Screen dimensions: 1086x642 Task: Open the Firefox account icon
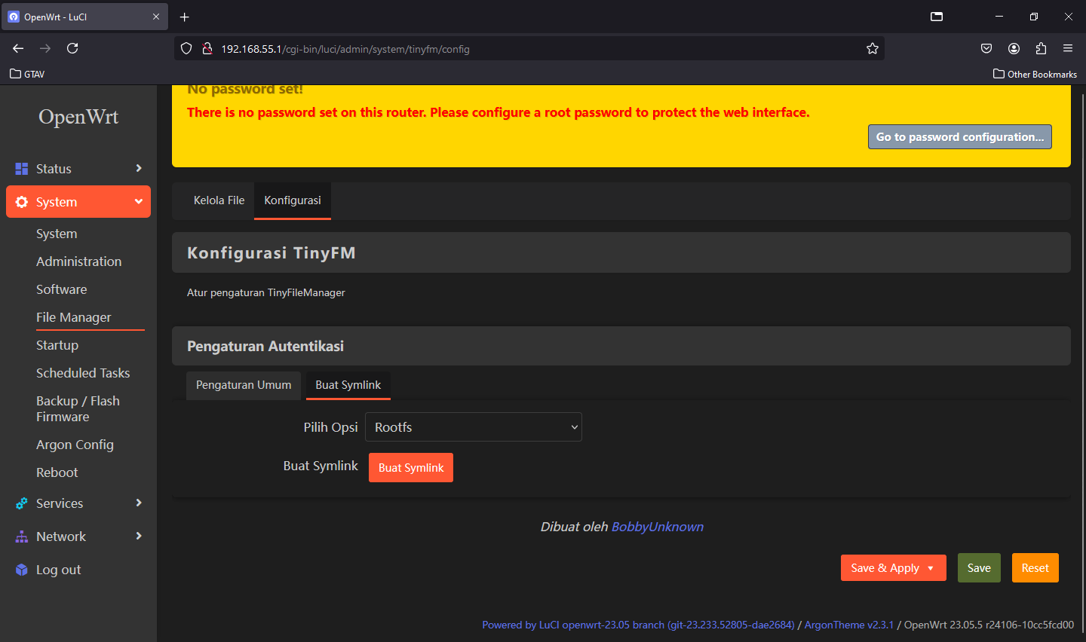point(1014,48)
